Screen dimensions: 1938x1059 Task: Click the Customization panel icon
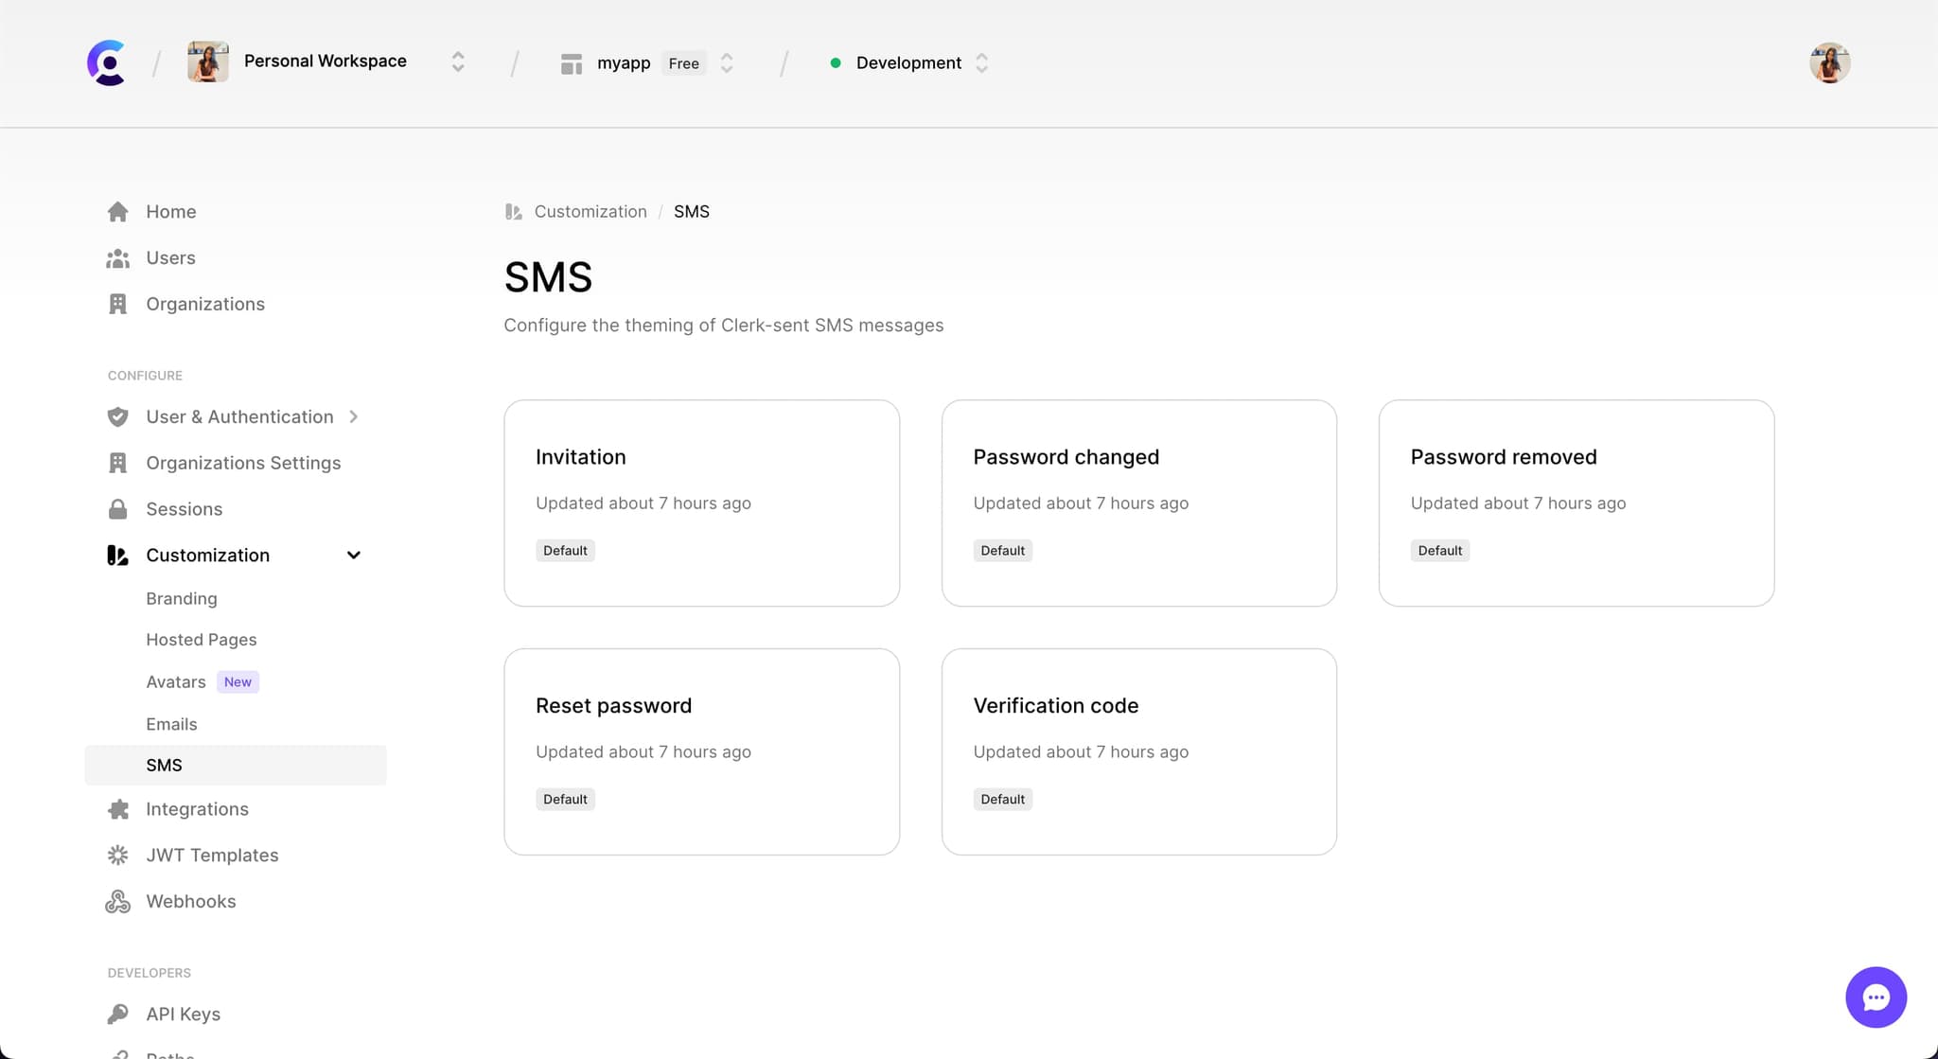click(116, 555)
